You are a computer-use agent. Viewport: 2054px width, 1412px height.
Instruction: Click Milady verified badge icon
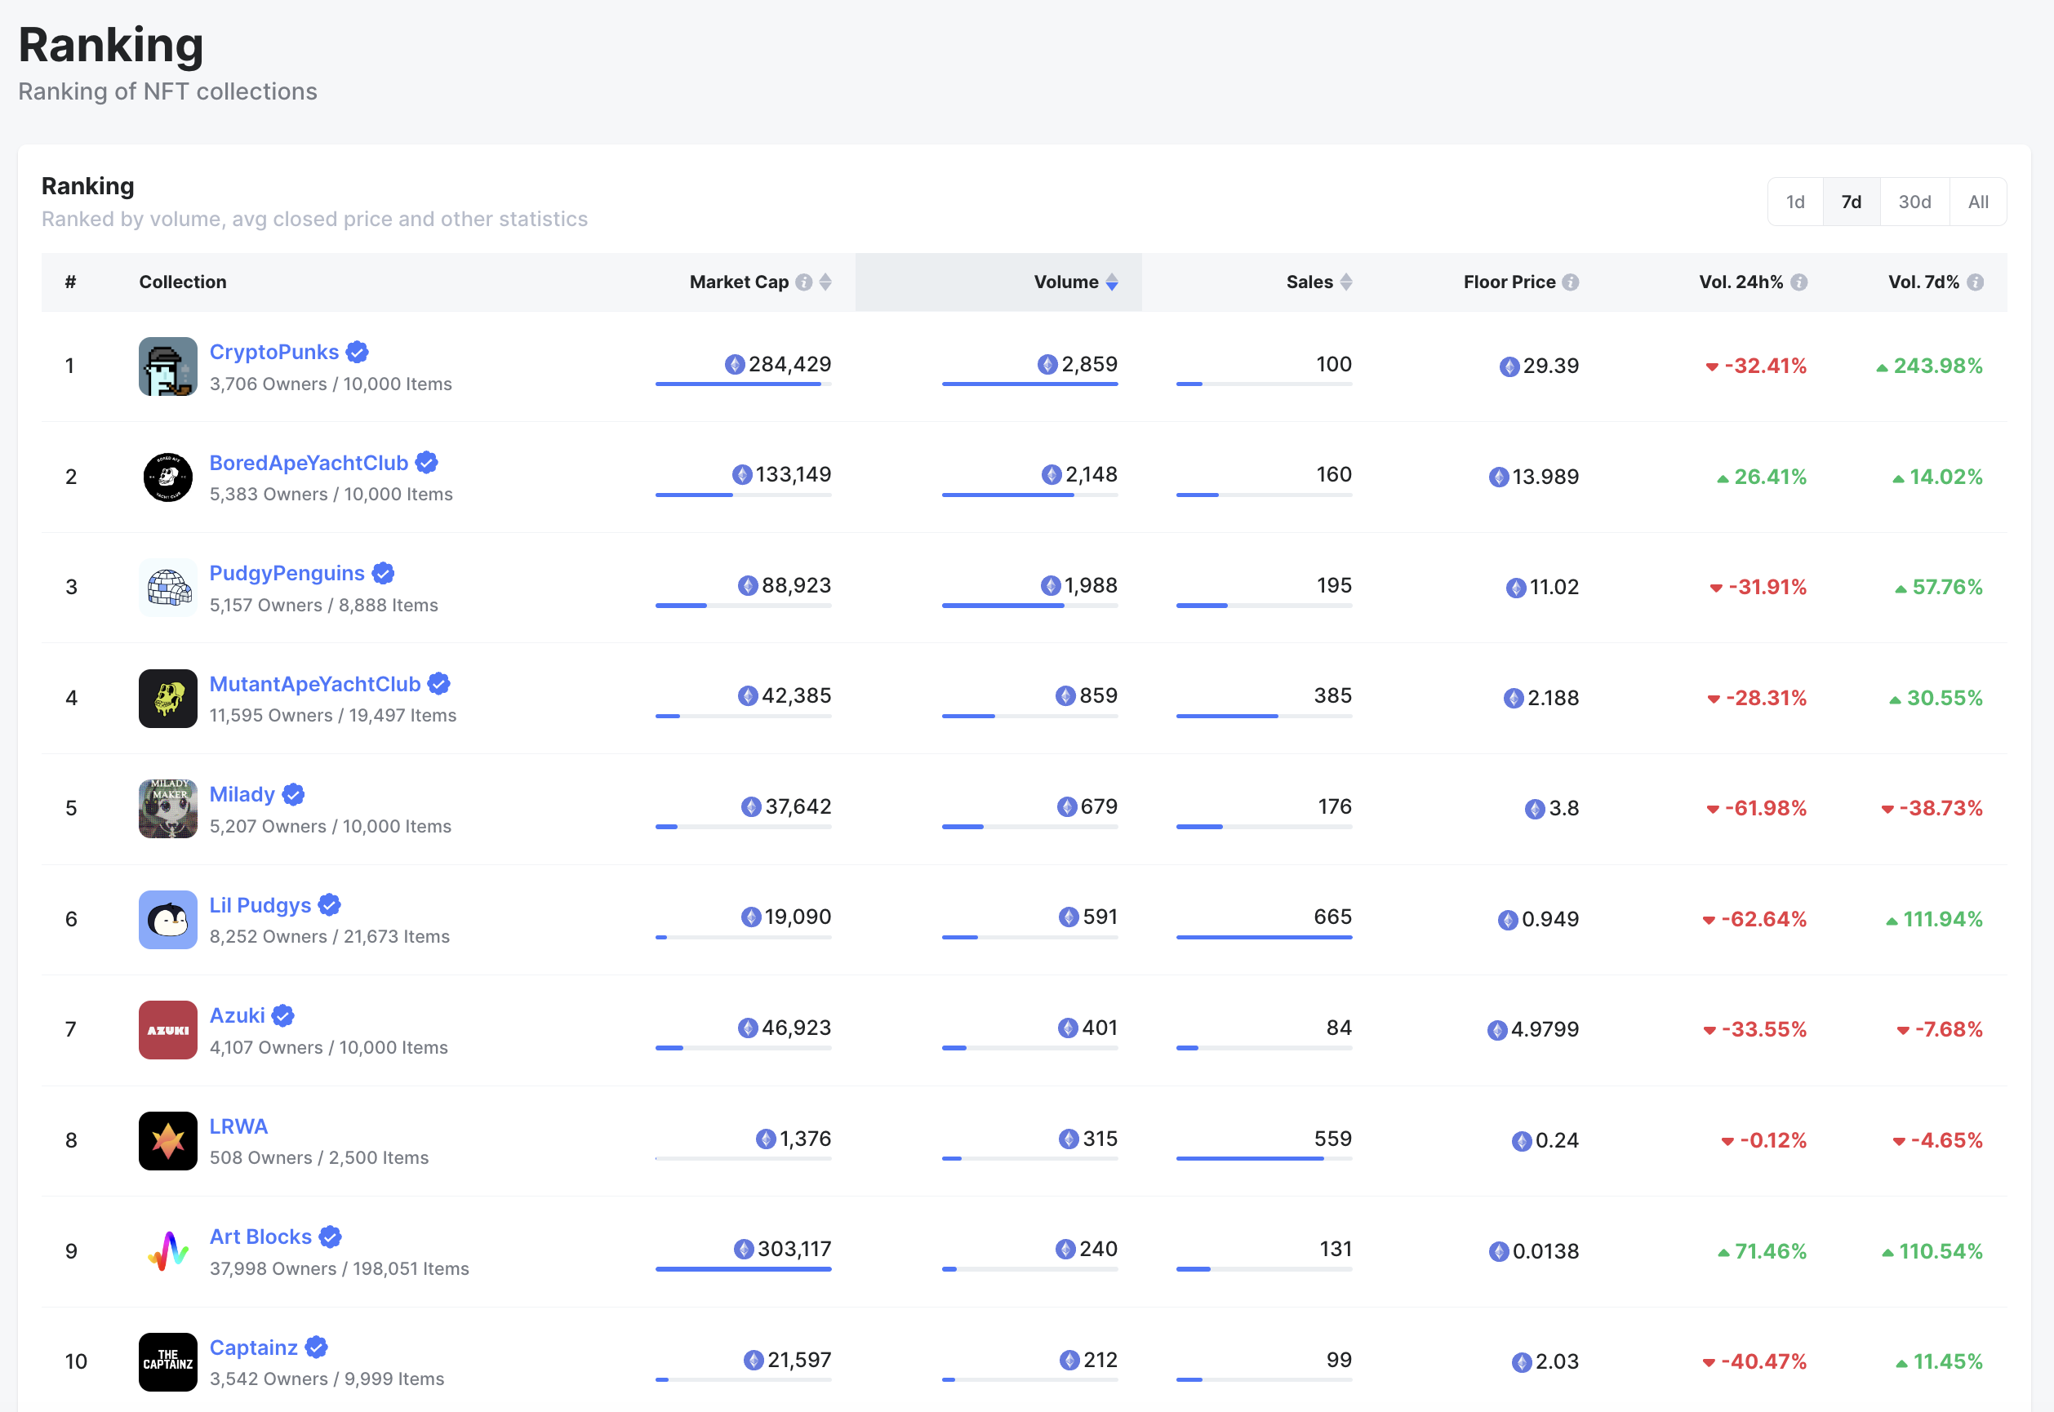click(294, 794)
